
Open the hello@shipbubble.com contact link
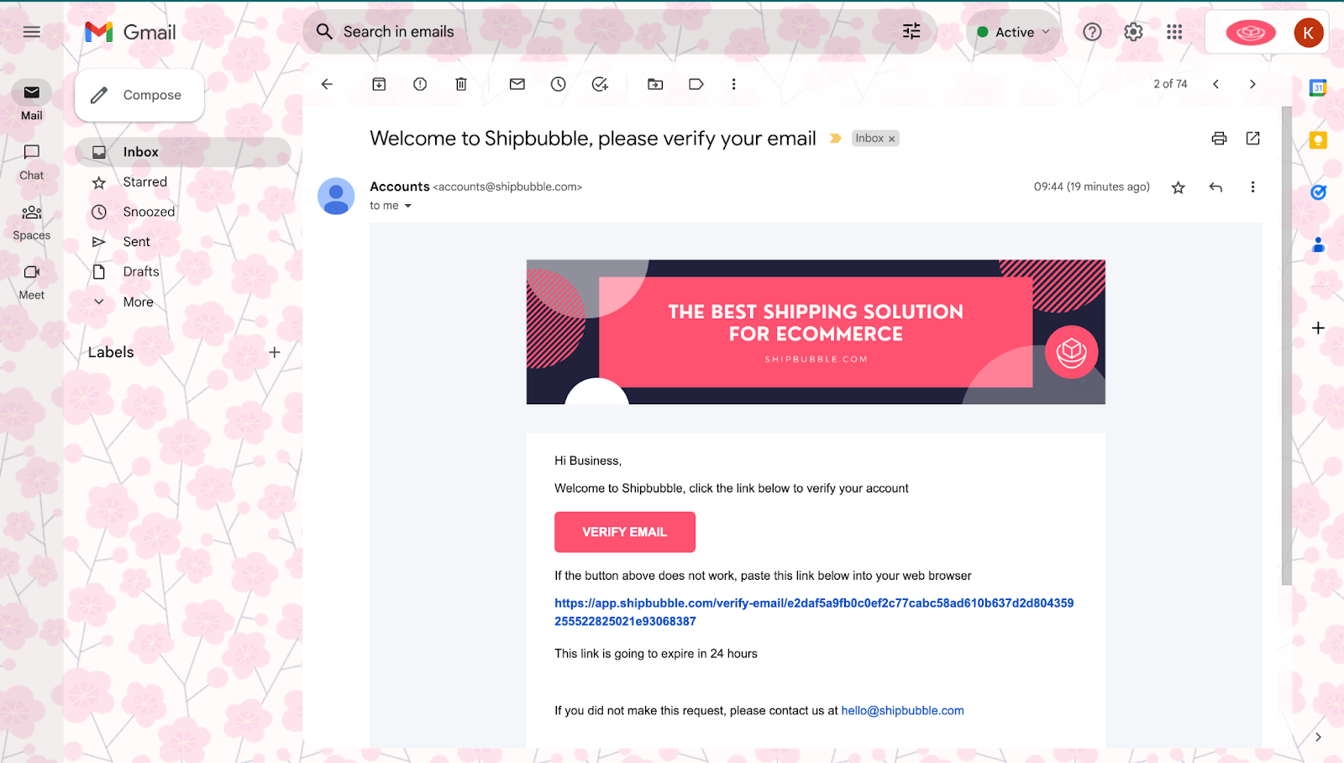[903, 711]
